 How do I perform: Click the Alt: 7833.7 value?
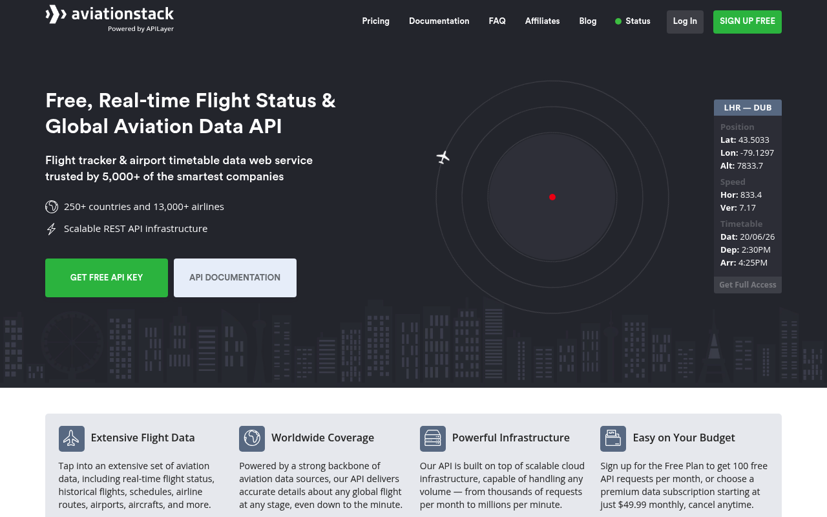[742, 165]
